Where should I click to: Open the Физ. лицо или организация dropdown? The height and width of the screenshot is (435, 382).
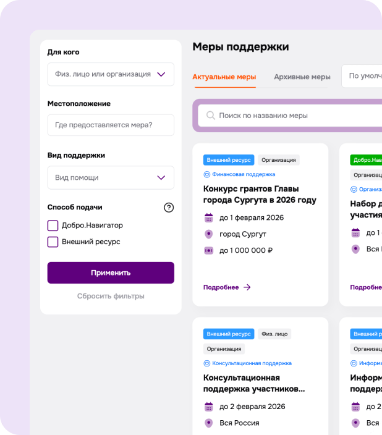(x=111, y=74)
